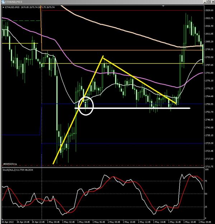Maximize the ETHUSD,M15 chart window
Screen dimensions: 215x224
pyautogui.click(x=209, y=2)
